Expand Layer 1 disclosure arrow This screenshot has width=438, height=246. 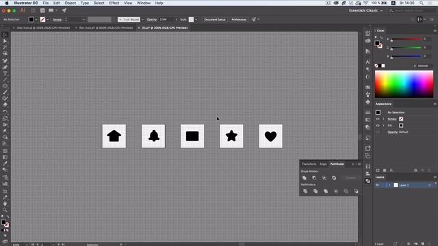(389, 185)
